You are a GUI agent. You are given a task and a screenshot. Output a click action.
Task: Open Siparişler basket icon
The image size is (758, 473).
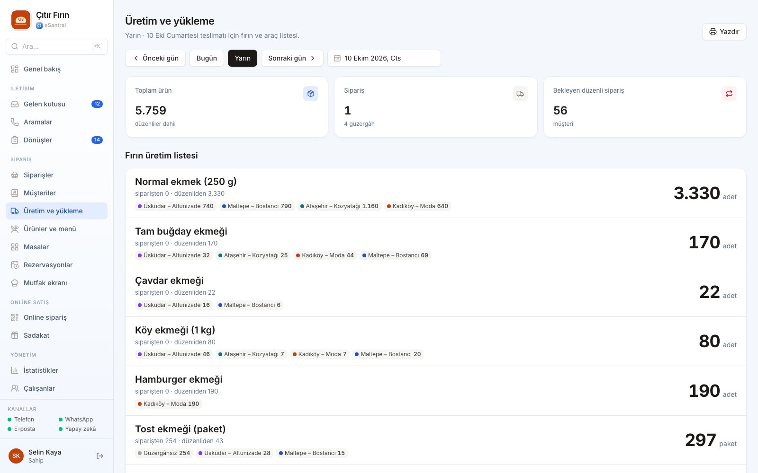pyautogui.click(x=15, y=175)
